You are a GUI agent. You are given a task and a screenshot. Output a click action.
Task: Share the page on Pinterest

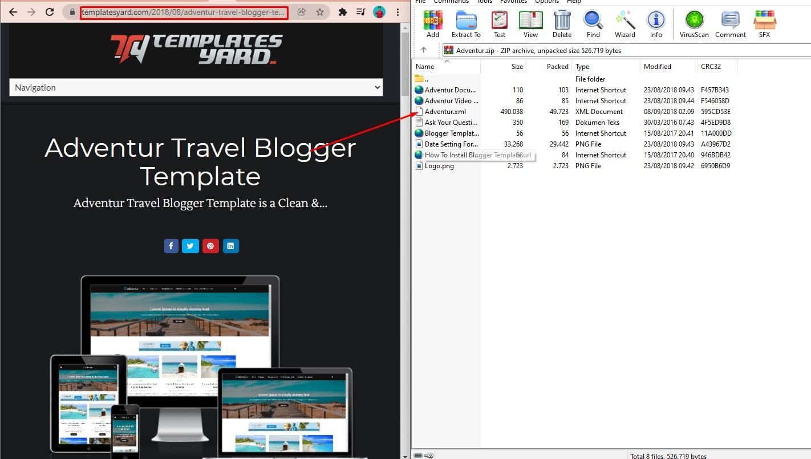coord(210,246)
